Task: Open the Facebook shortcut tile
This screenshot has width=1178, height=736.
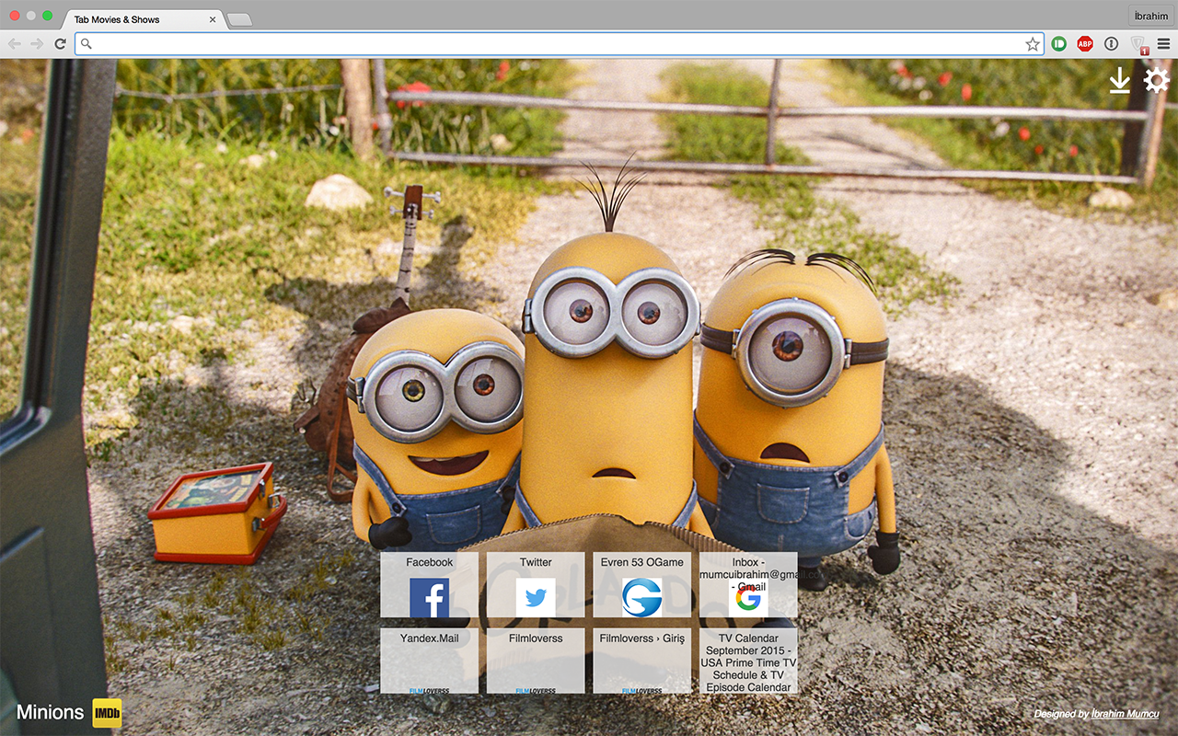Action: [x=429, y=585]
